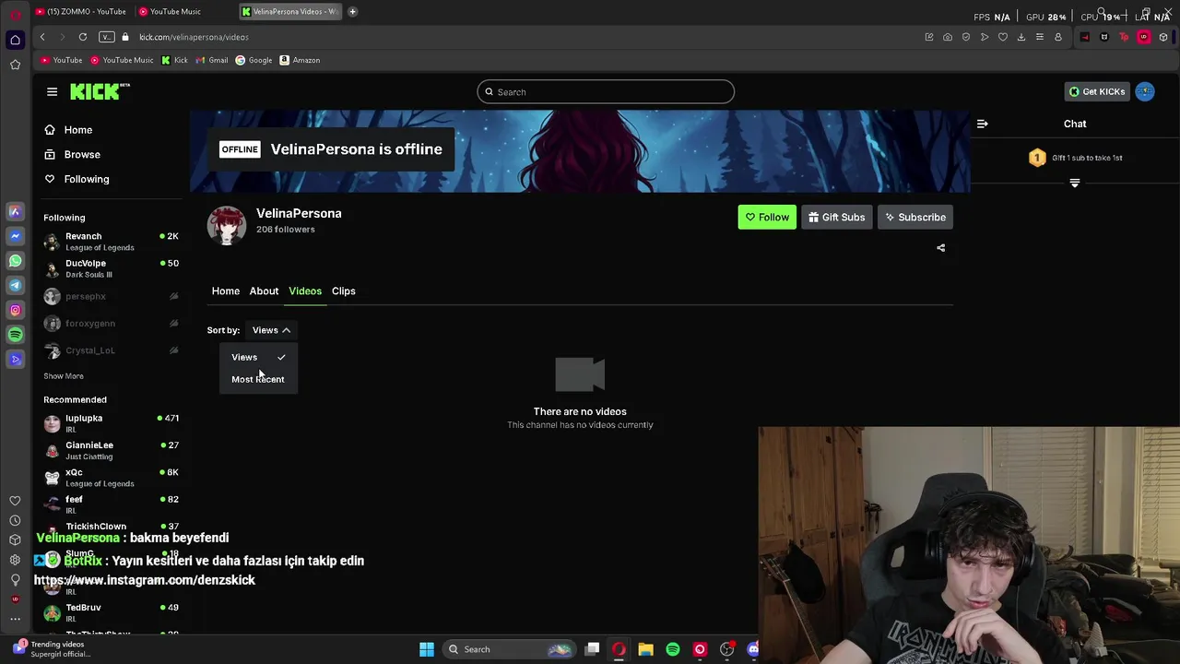The image size is (1180, 664).
Task: Open VelinaPersona's profile avatar
Action: 227,225
